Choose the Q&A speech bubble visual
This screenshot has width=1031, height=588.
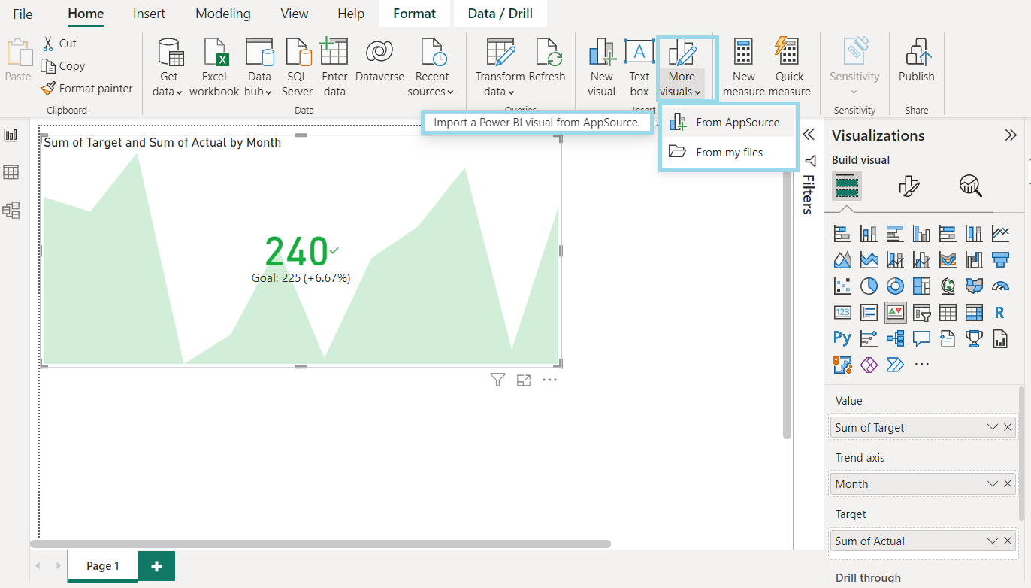point(921,338)
